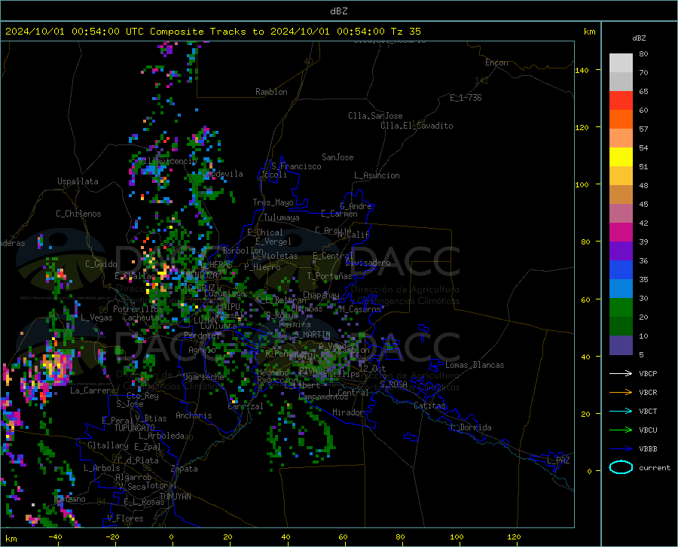The height and width of the screenshot is (547, 678).
Task: Click the orange 57-60 dBZ swatch
Action: click(621, 120)
